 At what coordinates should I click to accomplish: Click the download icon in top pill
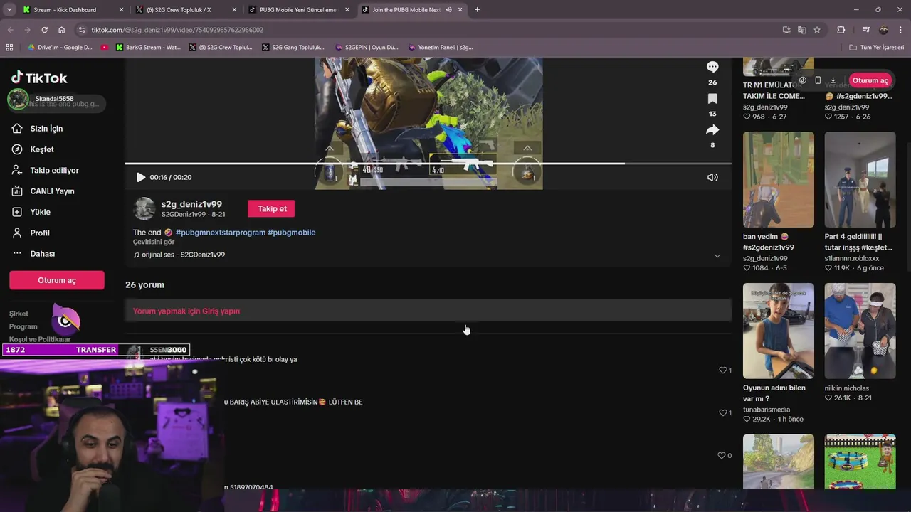(x=833, y=80)
